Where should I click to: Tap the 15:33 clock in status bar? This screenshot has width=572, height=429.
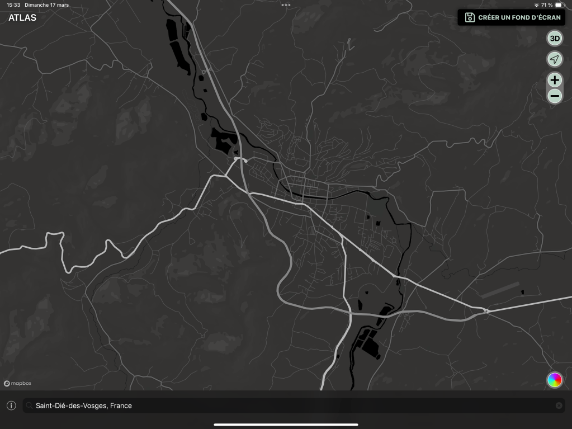pos(14,5)
